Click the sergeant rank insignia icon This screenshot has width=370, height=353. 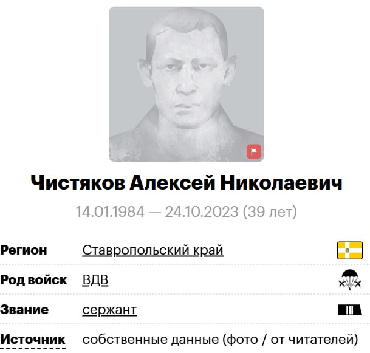pos(350,310)
